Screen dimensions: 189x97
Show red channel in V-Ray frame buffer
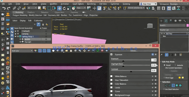[40, 51]
